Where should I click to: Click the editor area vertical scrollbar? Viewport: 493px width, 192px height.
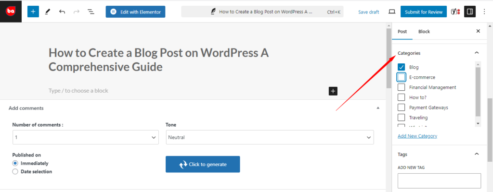pos(389,58)
